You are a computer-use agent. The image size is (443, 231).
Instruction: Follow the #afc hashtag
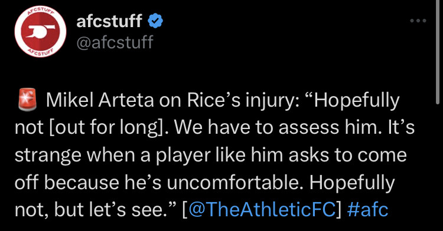(367, 210)
